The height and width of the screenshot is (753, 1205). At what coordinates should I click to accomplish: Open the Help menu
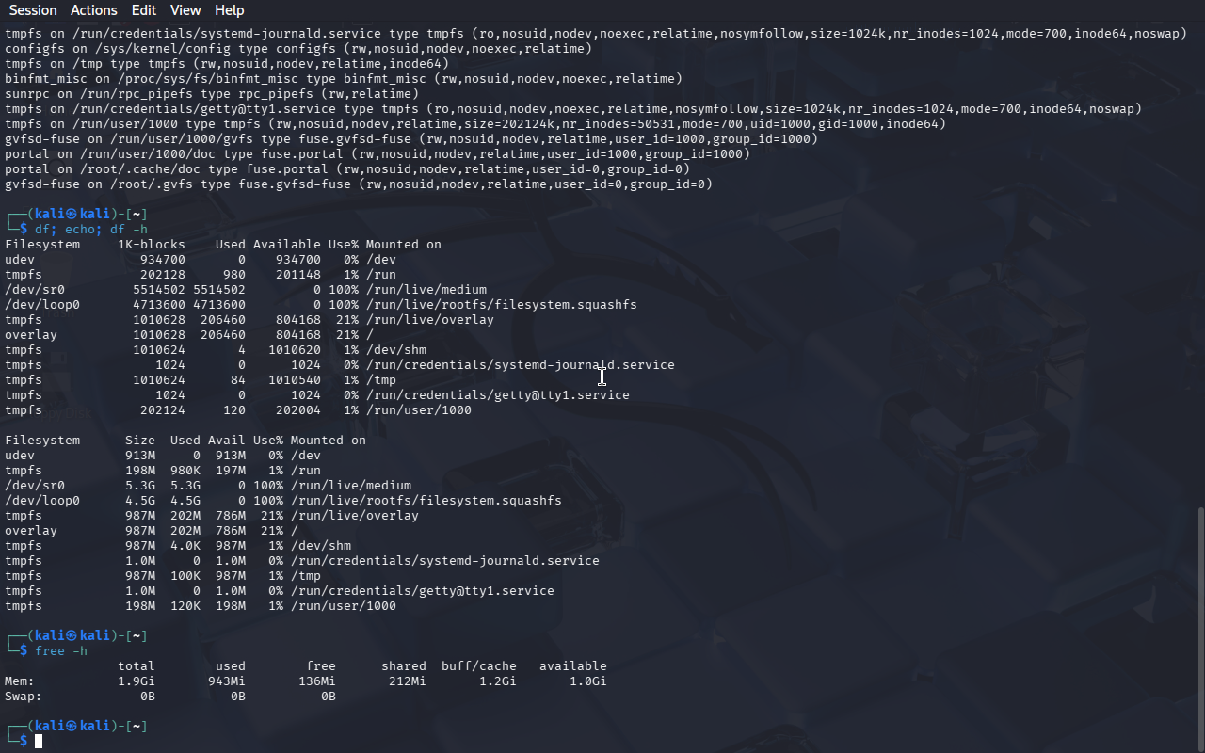[x=229, y=10]
